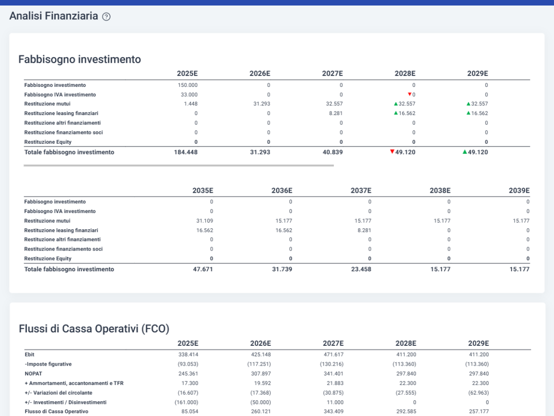
Task: Select the 338.414 Ebit value for 2025E
Action: 188,355
